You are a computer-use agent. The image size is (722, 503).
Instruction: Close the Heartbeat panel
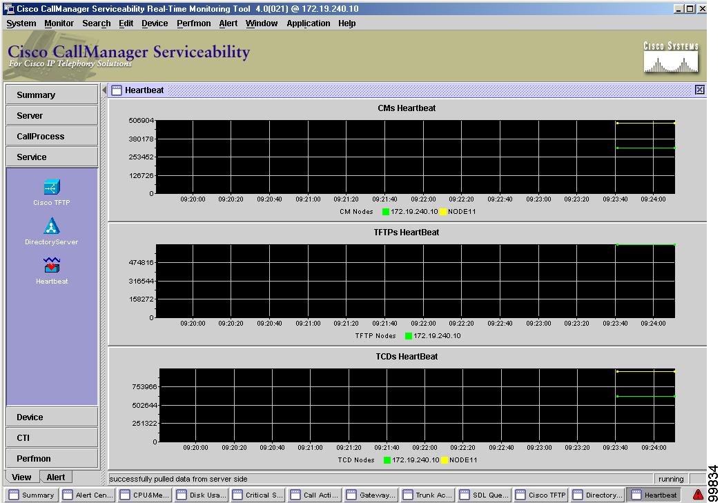coord(699,90)
